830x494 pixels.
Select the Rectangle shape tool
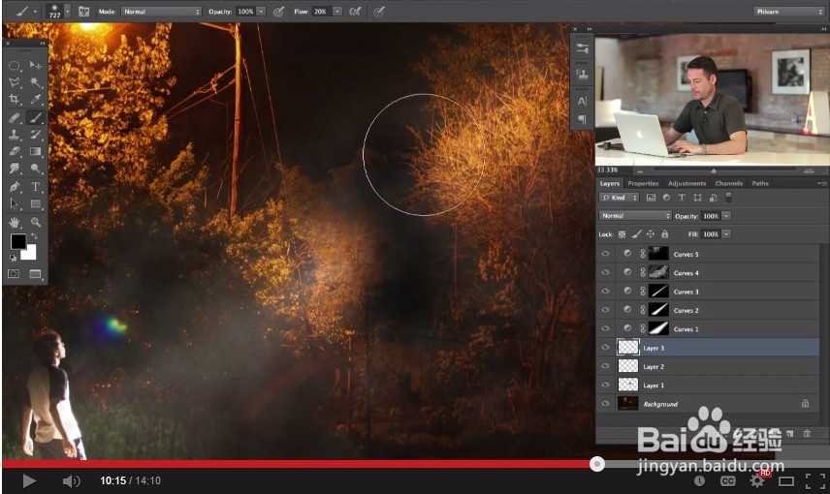point(36,203)
